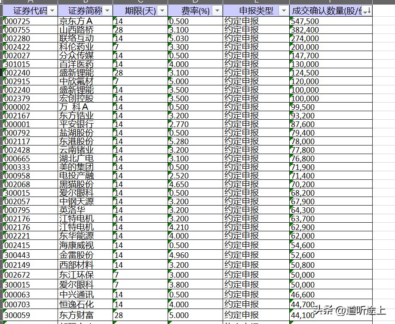Viewport: 395px width, 324px height.
Task: Select the 联络互动 name cell
Action: click(85, 38)
